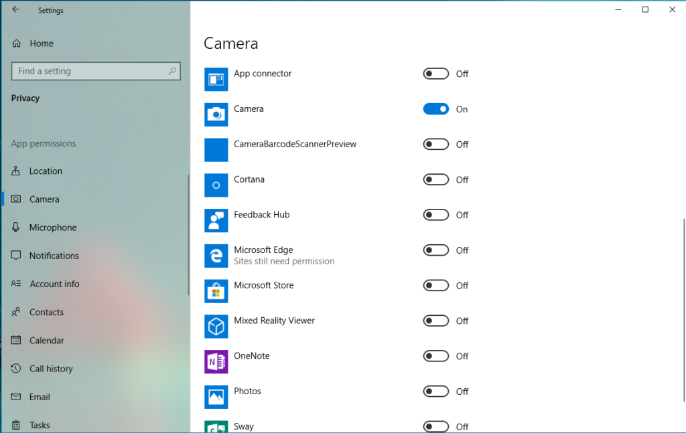
Task: Enable camera for Microsoft Edge
Action: [x=435, y=250]
